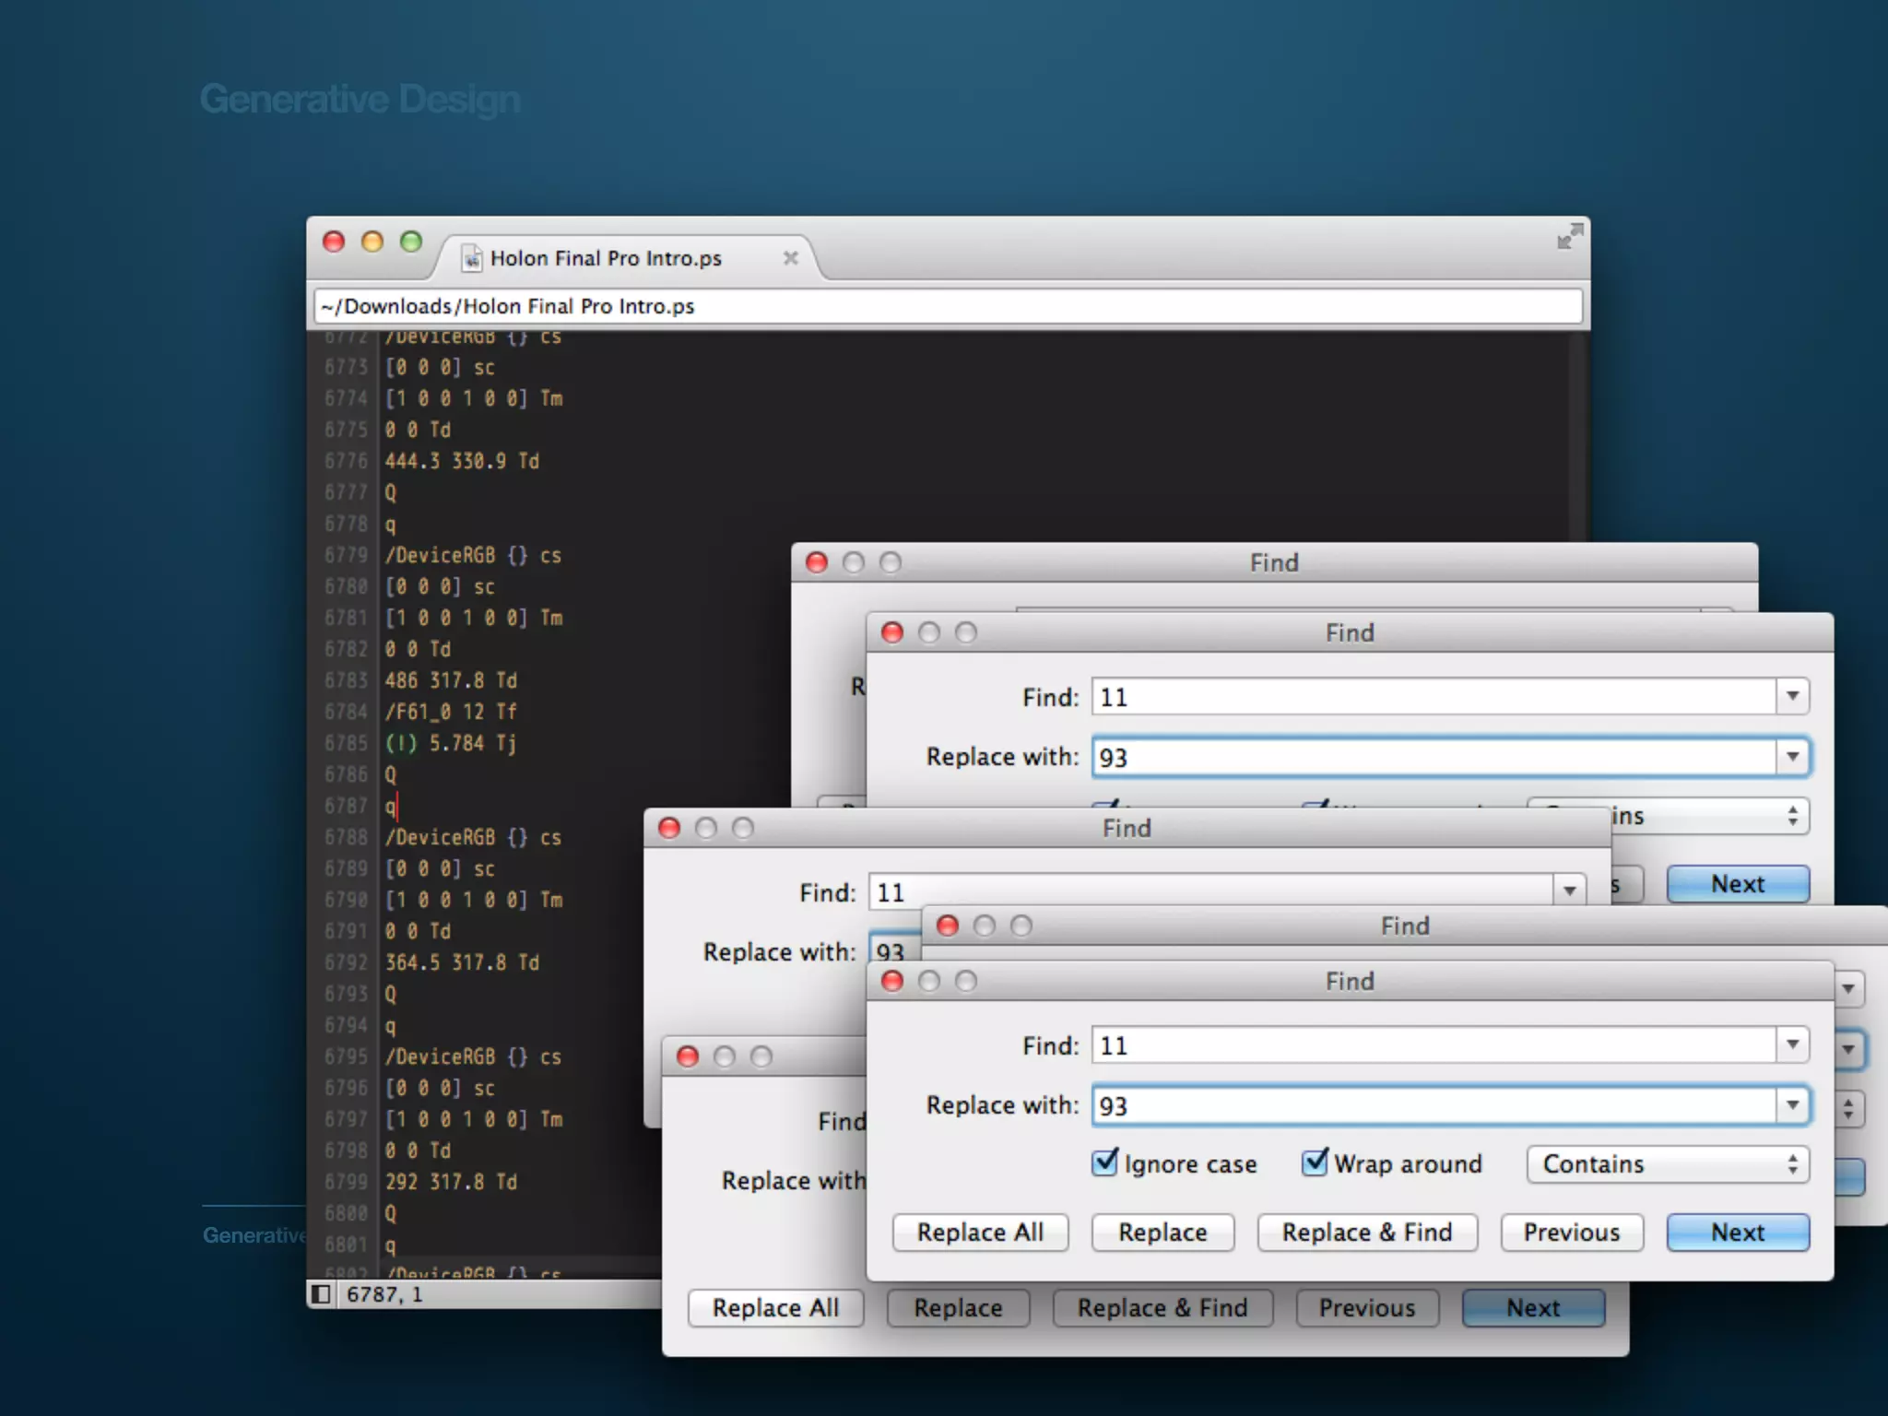Screen dimensions: 1888x1416
Task: Click code line 6776 '444.3 330.9 Td'
Action: tap(462, 461)
